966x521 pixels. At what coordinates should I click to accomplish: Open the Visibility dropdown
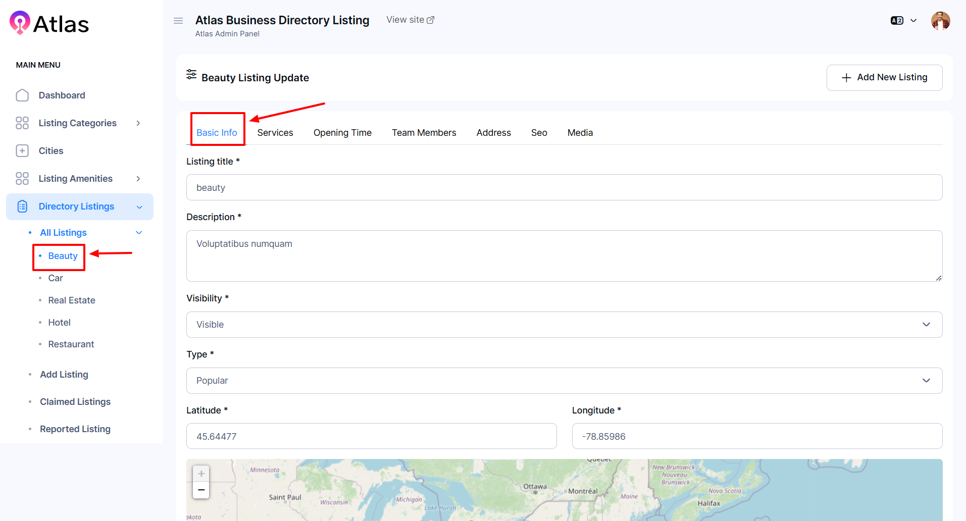click(564, 325)
